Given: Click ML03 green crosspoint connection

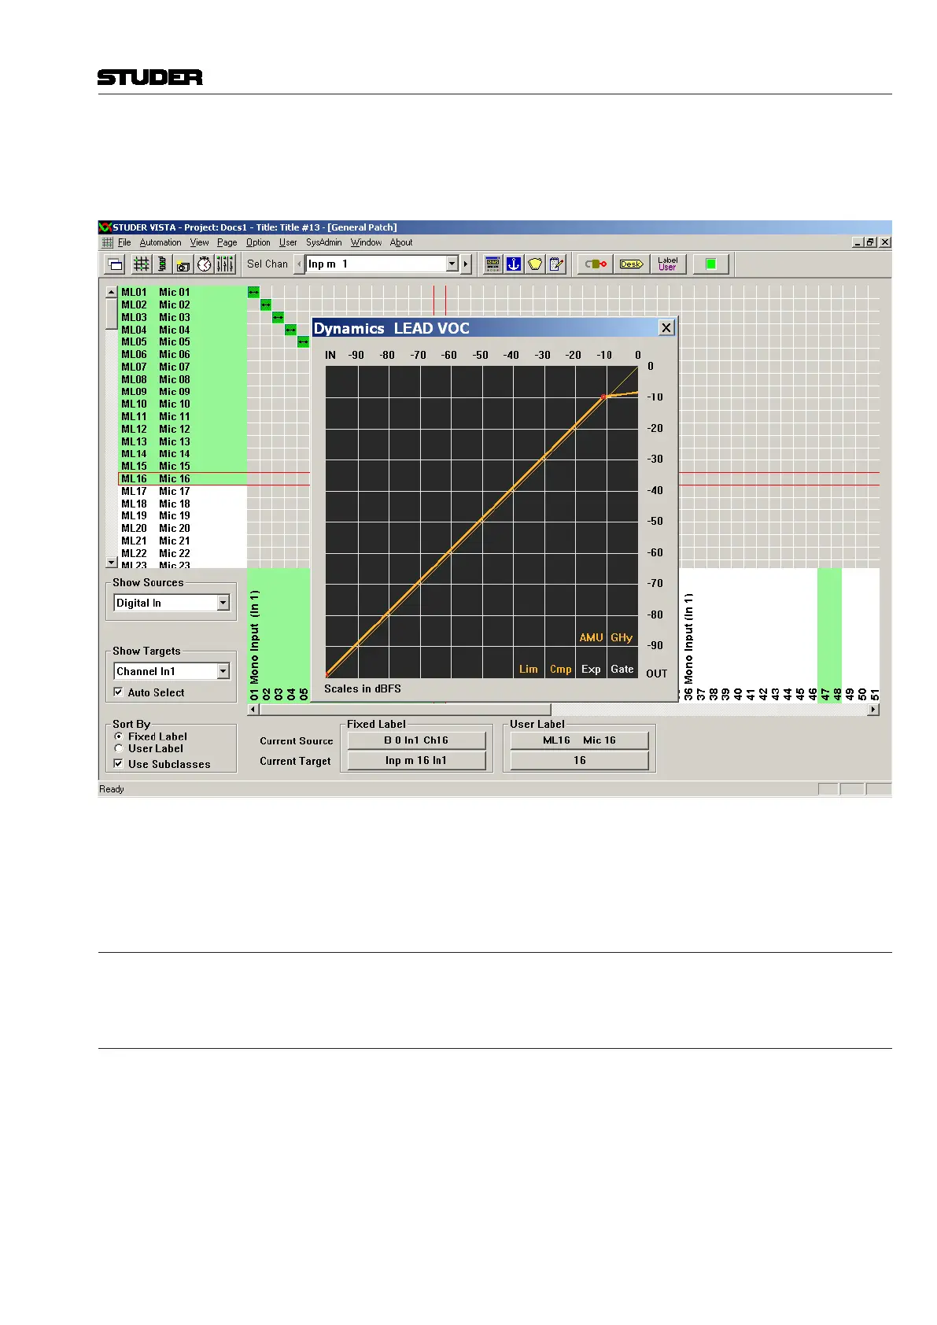Looking at the screenshot, I should point(278,317).
